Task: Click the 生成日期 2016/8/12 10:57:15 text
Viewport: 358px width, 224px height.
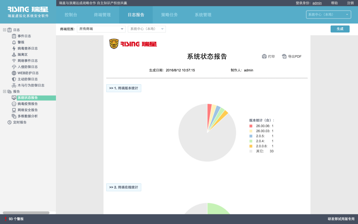Action: tap(172, 70)
